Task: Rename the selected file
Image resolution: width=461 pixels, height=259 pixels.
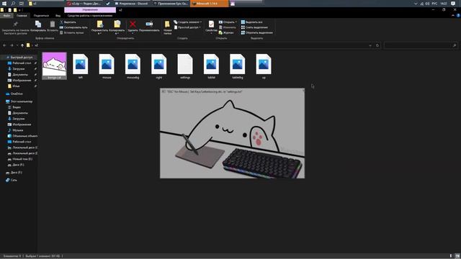Action: tap(149, 26)
